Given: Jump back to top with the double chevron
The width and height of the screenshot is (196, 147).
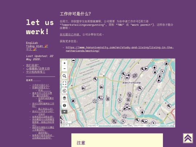Looking at the screenshot, I should coord(188,138).
